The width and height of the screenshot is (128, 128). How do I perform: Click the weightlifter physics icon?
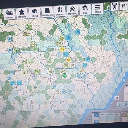tap(115, 7)
